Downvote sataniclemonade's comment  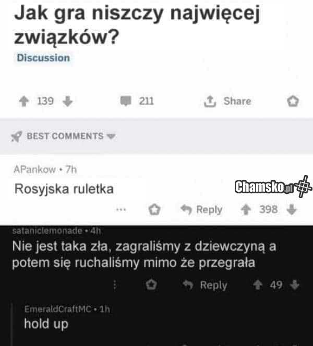[295, 285]
